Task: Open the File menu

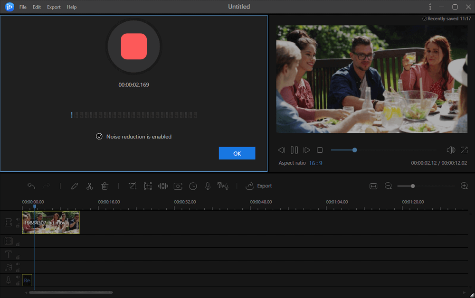Action: pyautogui.click(x=23, y=7)
